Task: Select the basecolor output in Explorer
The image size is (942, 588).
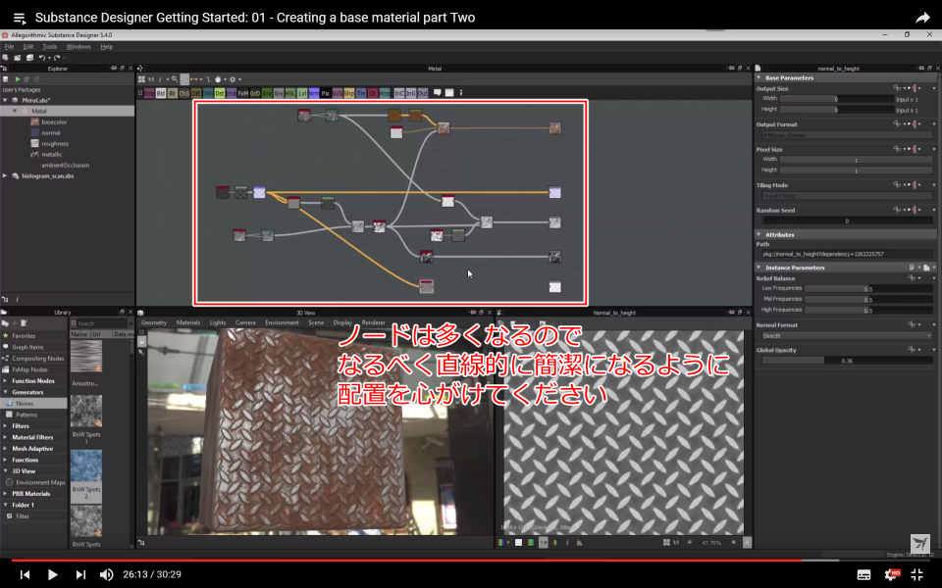Action: coord(54,122)
